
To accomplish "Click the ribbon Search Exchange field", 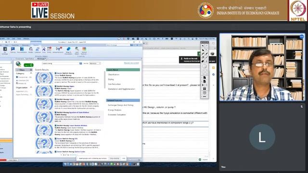I will tap(118, 45).
